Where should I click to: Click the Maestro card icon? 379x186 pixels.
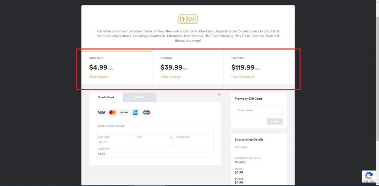point(147,113)
